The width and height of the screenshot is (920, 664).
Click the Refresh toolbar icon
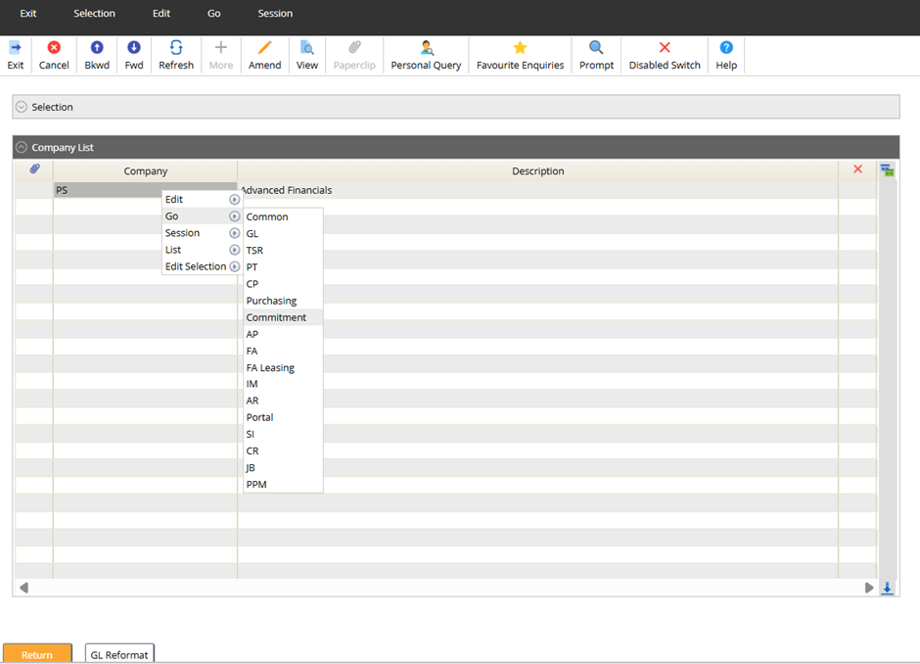tap(176, 48)
